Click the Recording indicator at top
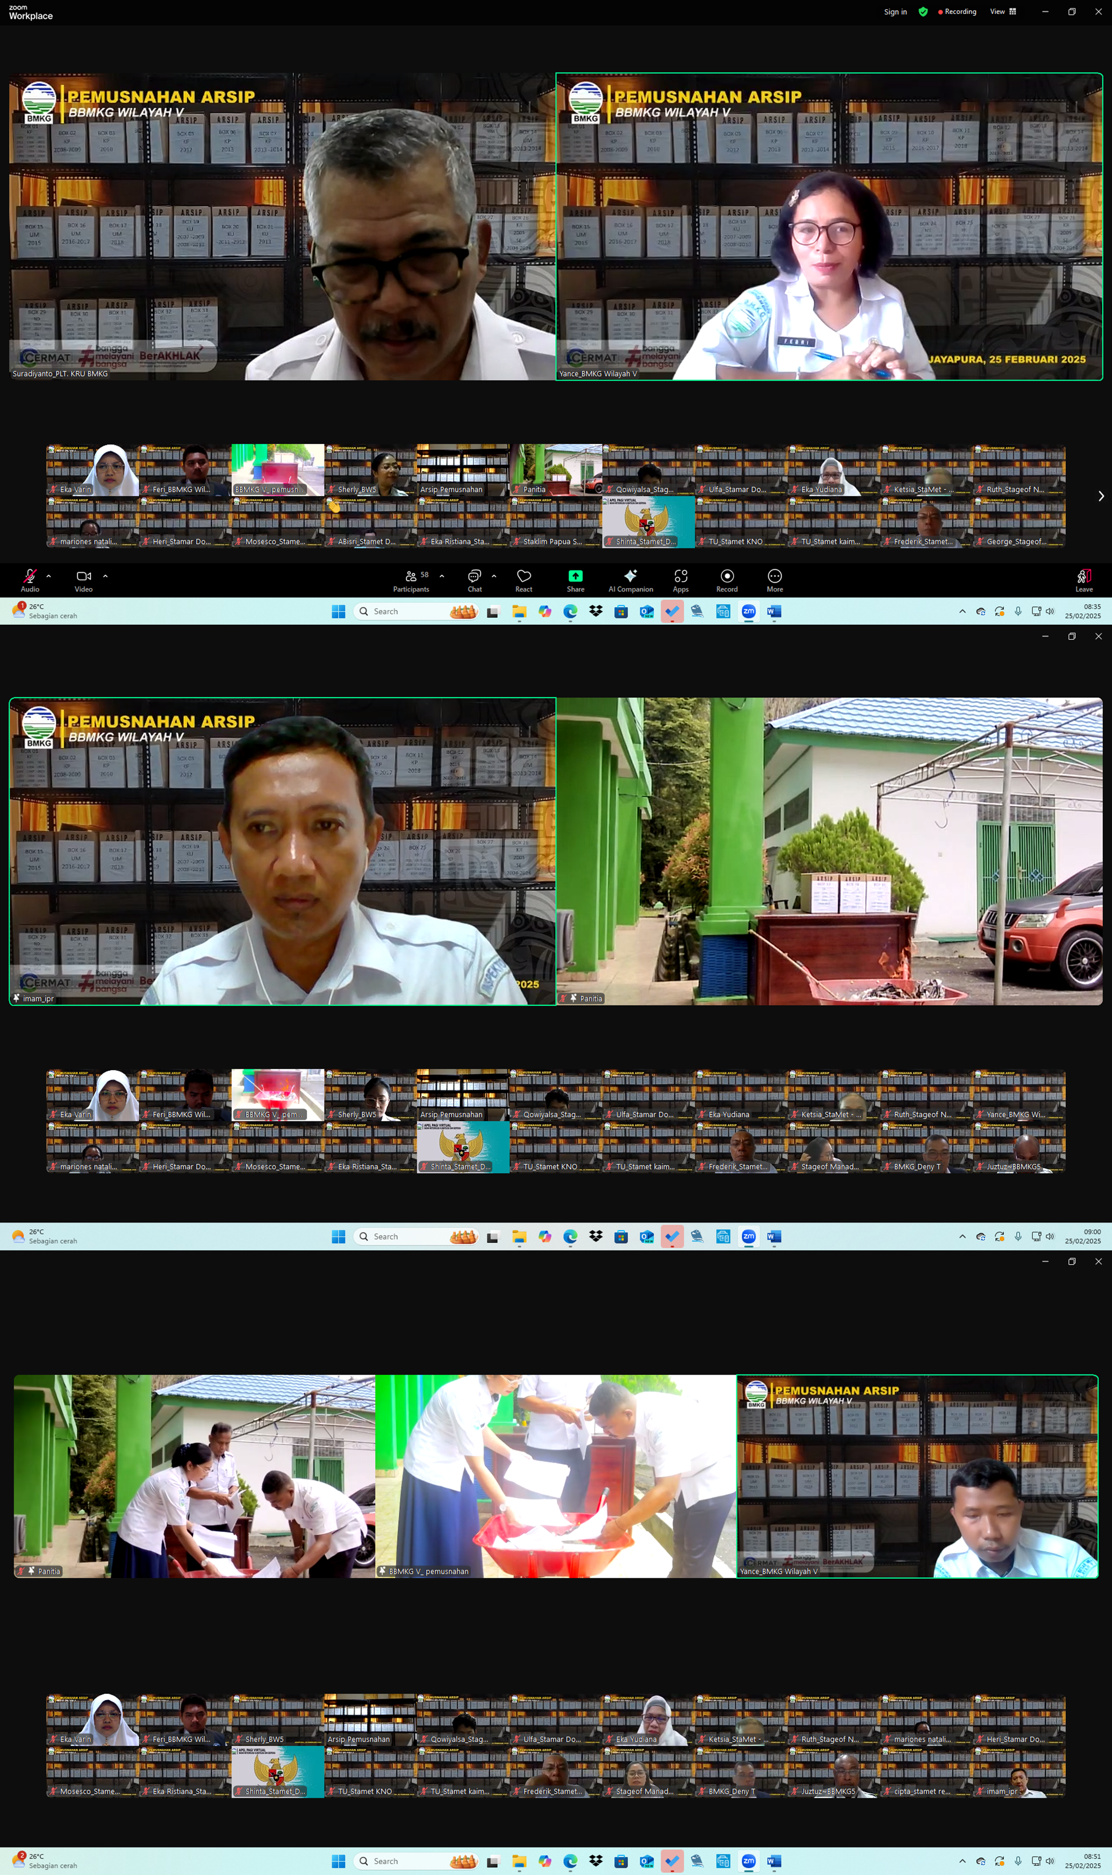The image size is (1112, 1875). (958, 11)
